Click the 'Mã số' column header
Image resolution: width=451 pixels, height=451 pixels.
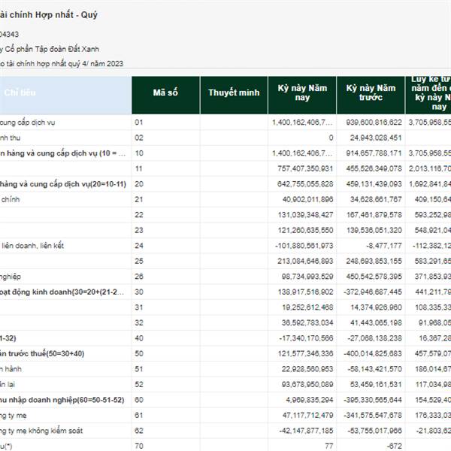coord(165,95)
